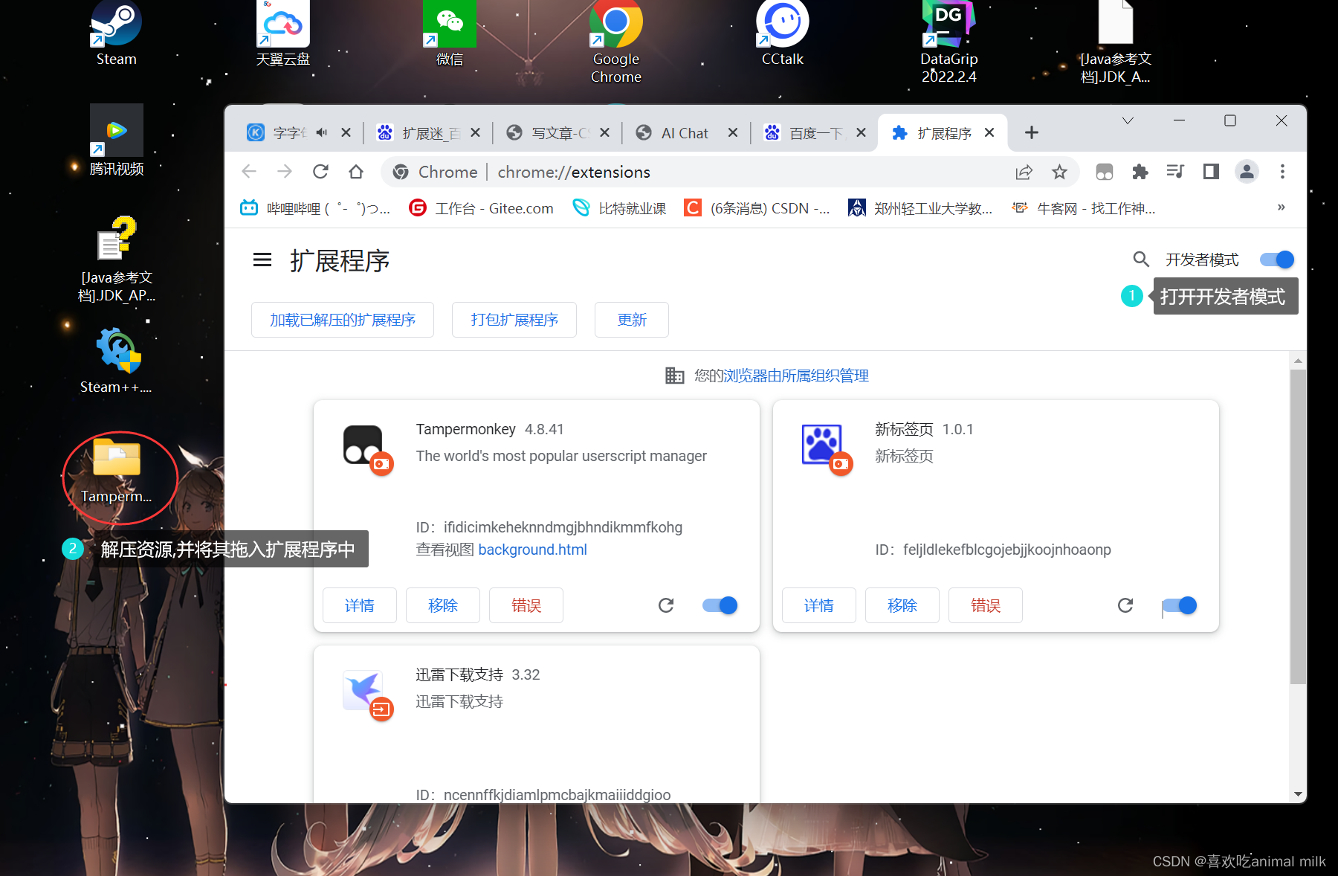
Task: Close the 扩展程序 tab
Action: click(989, 132)
